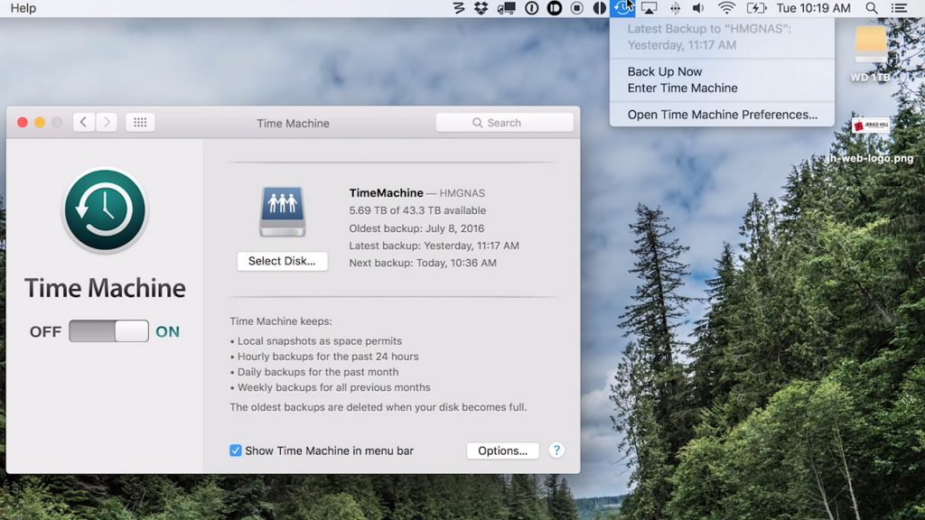This screenshot has height=520, width=925.
Task: Click the delivery truck menu bar icon
Action: 506,8
